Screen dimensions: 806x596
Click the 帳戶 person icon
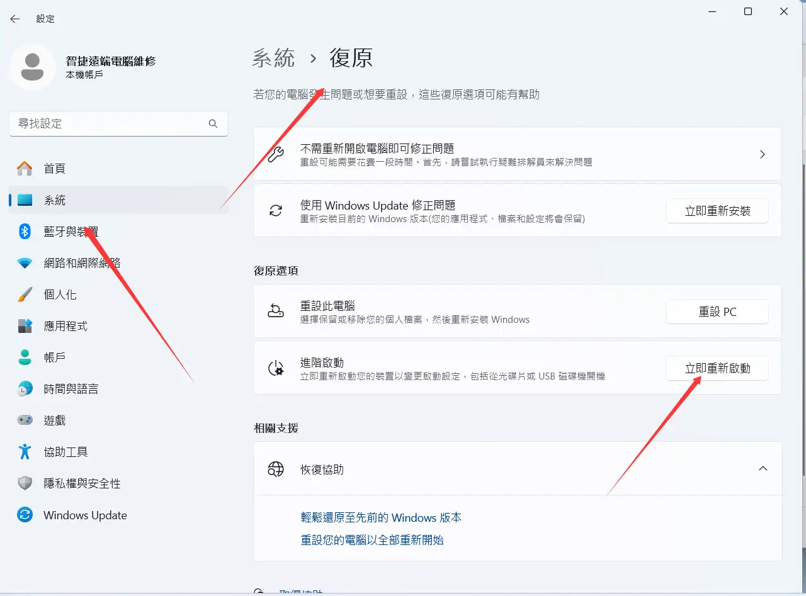[x=25, y=357]
